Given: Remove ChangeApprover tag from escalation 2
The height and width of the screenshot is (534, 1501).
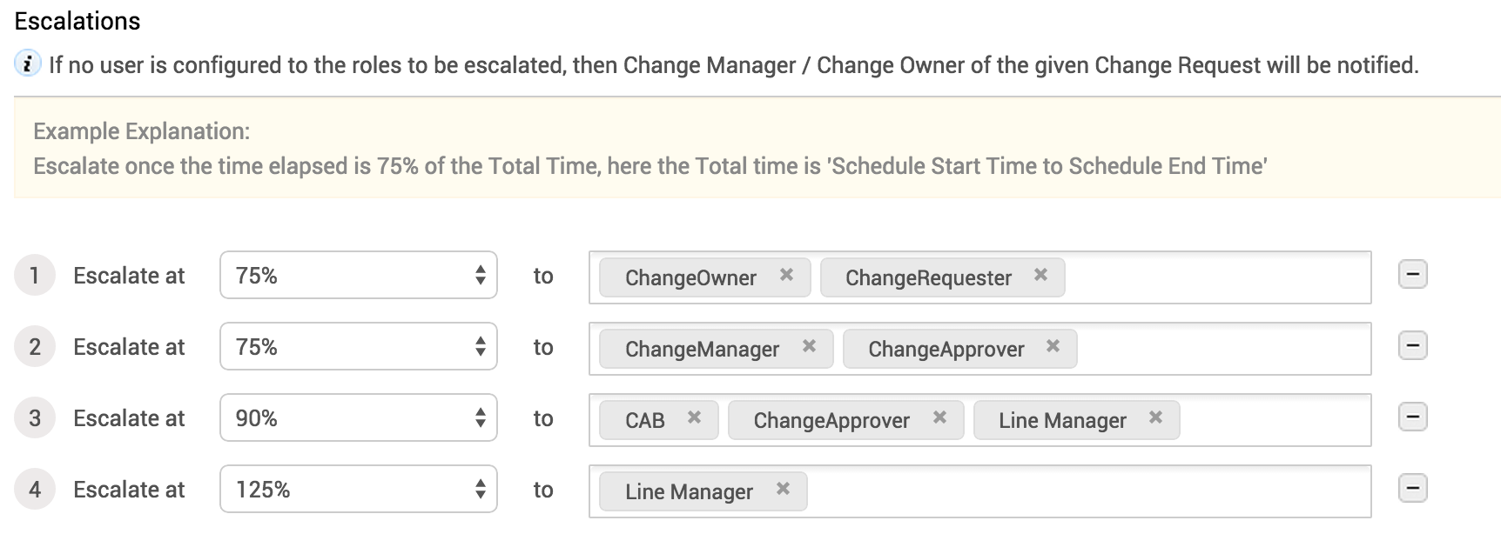Looking at the screenshot, I should [1053, 346].
